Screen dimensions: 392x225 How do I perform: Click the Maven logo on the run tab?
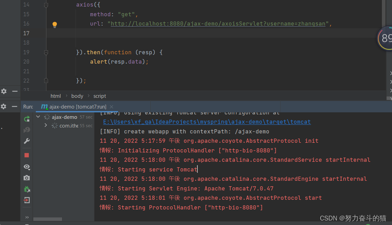pyautogui.click(x=44, y=107)
